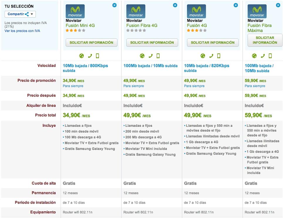Click Para siempre under Fusión Mini 4G price
This screenshot has height=218, width=283.
pos(73,86)
